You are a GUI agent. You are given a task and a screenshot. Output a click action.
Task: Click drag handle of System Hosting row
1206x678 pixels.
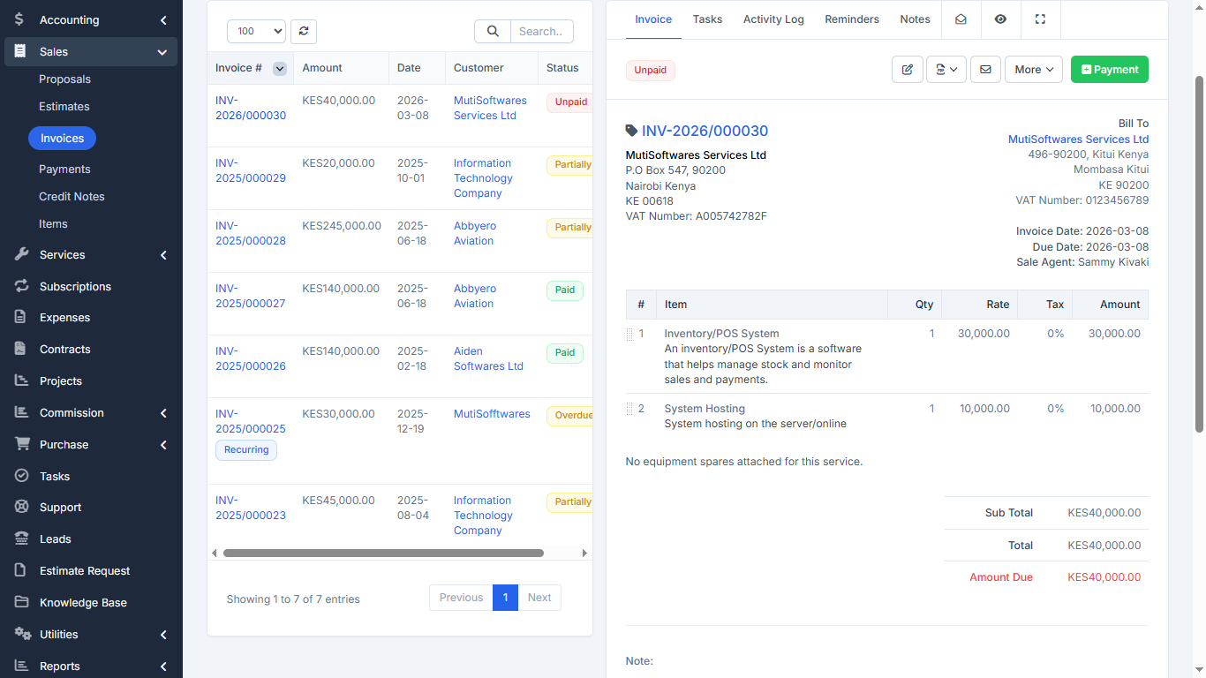click(x=630, y=408)
